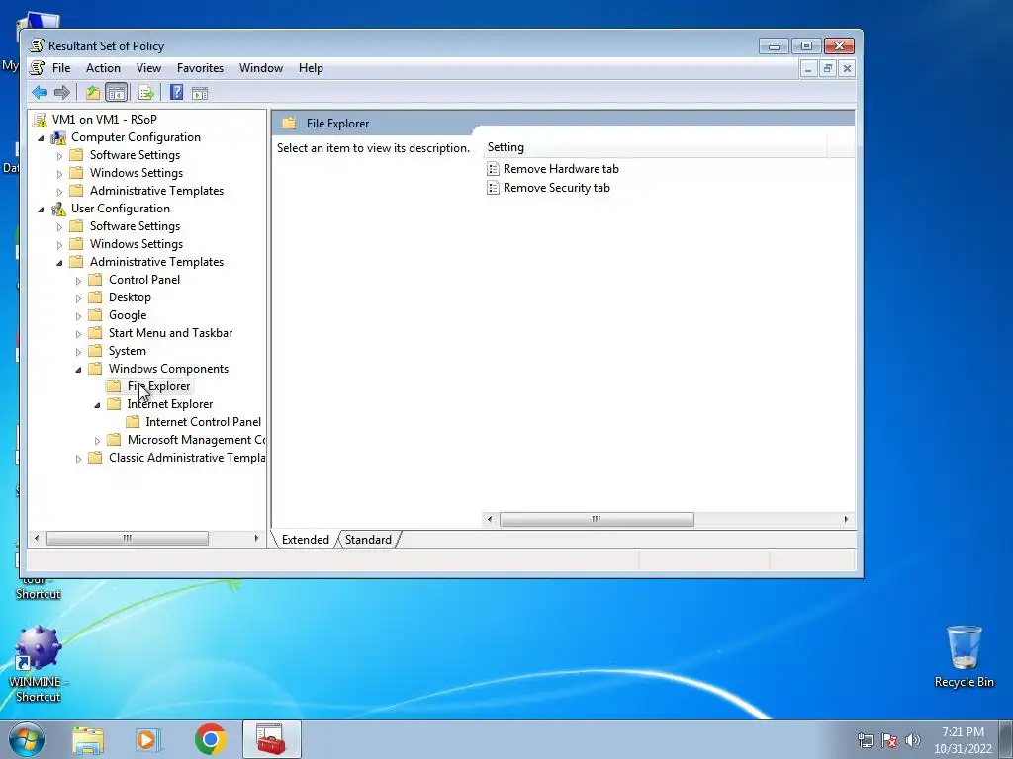Click the Control Panel folder icon

tap(95, 280)
